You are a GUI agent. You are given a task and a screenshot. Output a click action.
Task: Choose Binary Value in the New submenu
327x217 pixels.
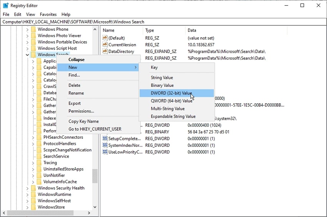coord(177,85)
